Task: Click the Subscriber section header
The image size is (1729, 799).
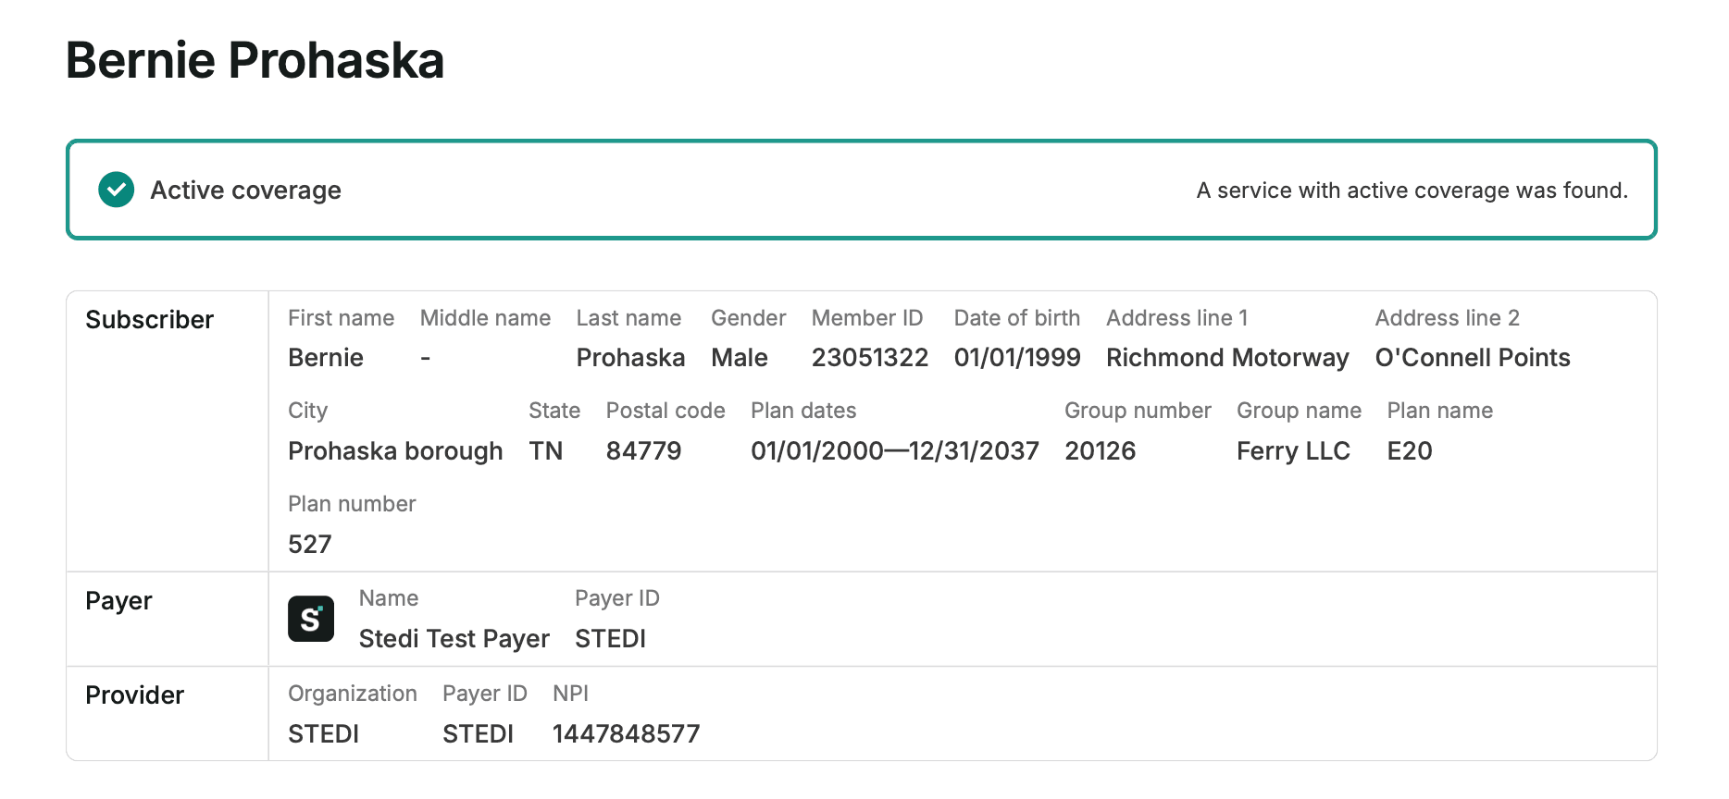Action: click(149, 320)
